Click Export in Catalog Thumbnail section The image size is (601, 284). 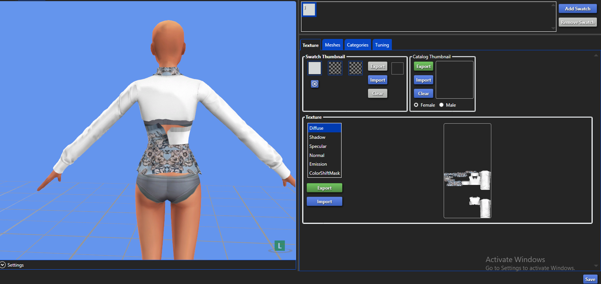(423, 67)
